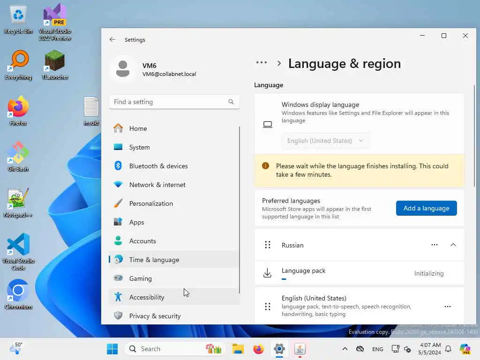
Task: Open Chromium desktop shortcut
Action: click(18, 294)
